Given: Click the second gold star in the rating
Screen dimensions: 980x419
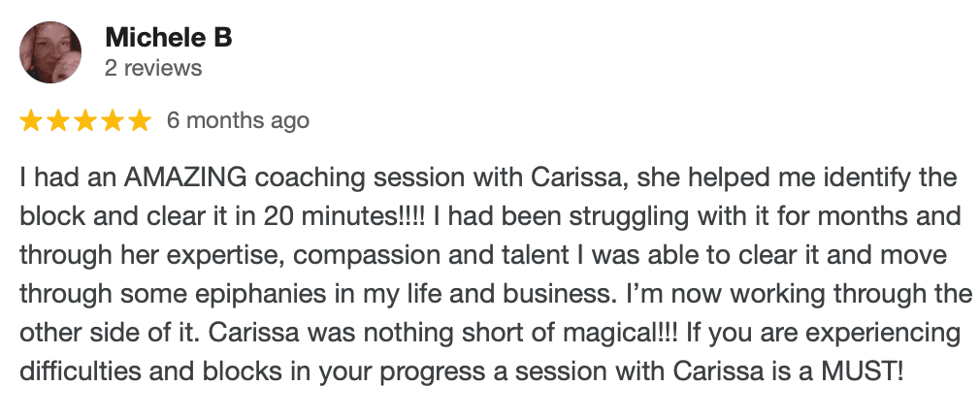Looking at the screenshot, I should click(58, 121).
